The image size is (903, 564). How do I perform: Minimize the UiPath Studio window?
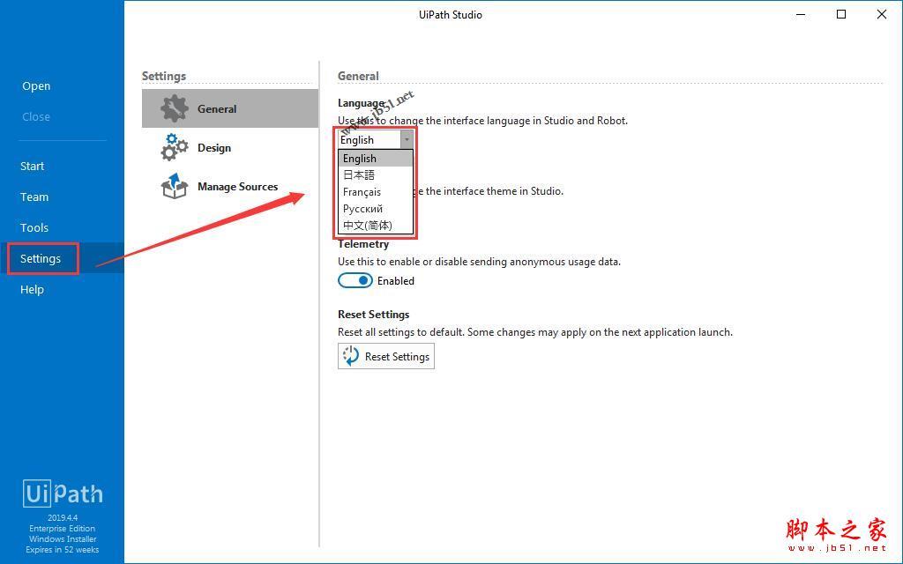[801, 14]
